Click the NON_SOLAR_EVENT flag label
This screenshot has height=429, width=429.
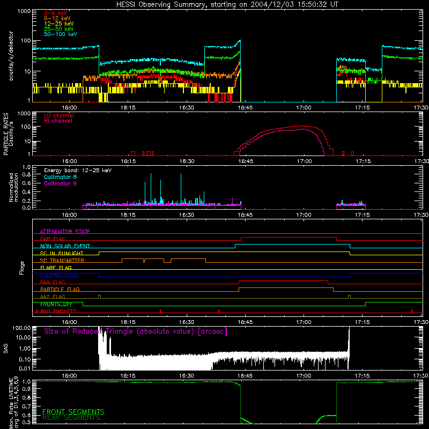[x=65, y=246]
